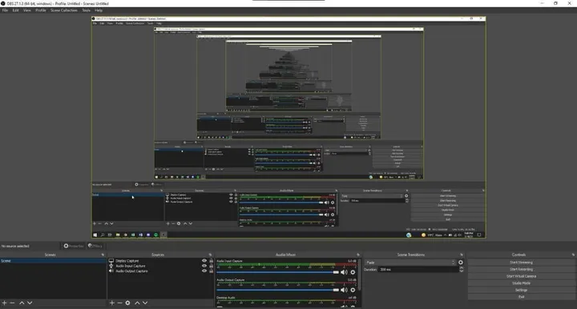This screenshot has height=309, width=577.
Task: Click the Audio Mixer vertical scrollbar
Action: tap(359, 275)
